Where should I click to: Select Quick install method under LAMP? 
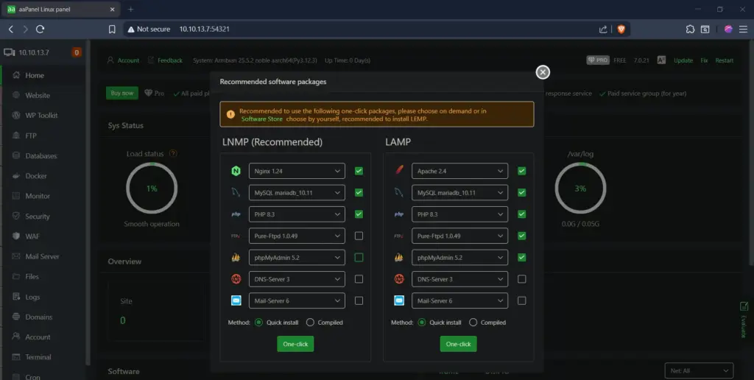click(x=422, y=323)
